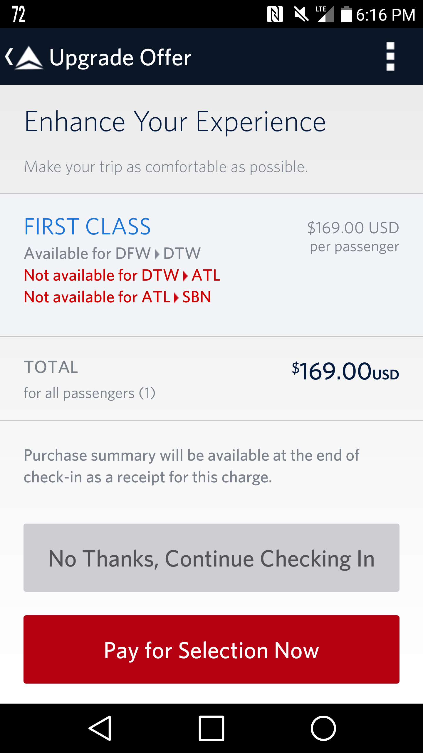Tap Not available for DTW to ATL
The height and width of the screenshot is (753, 423).
122,275
